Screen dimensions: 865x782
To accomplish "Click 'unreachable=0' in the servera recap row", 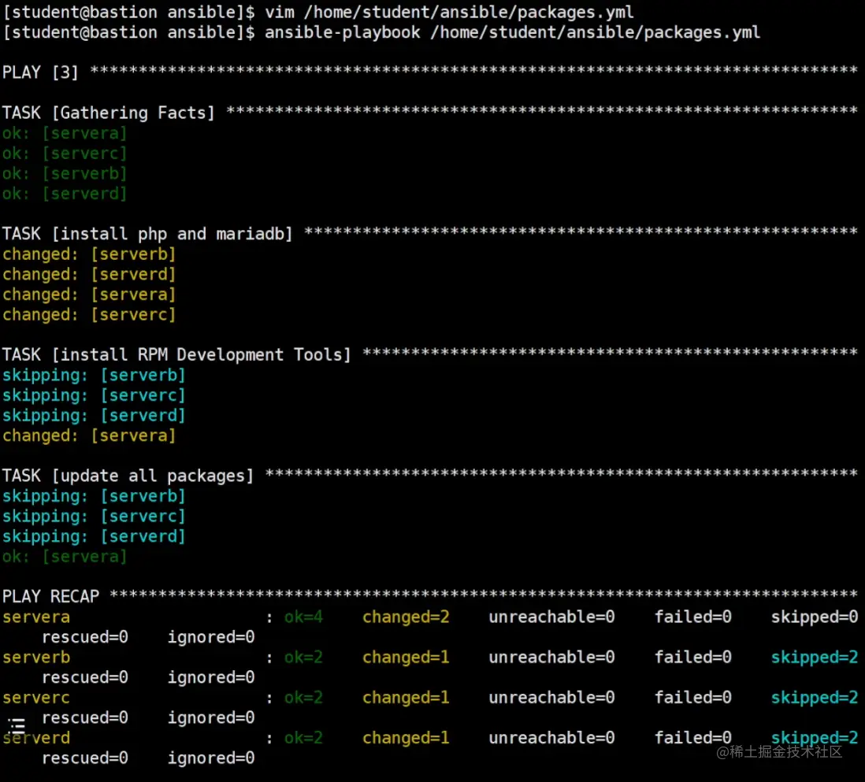I will coord(551,617).
